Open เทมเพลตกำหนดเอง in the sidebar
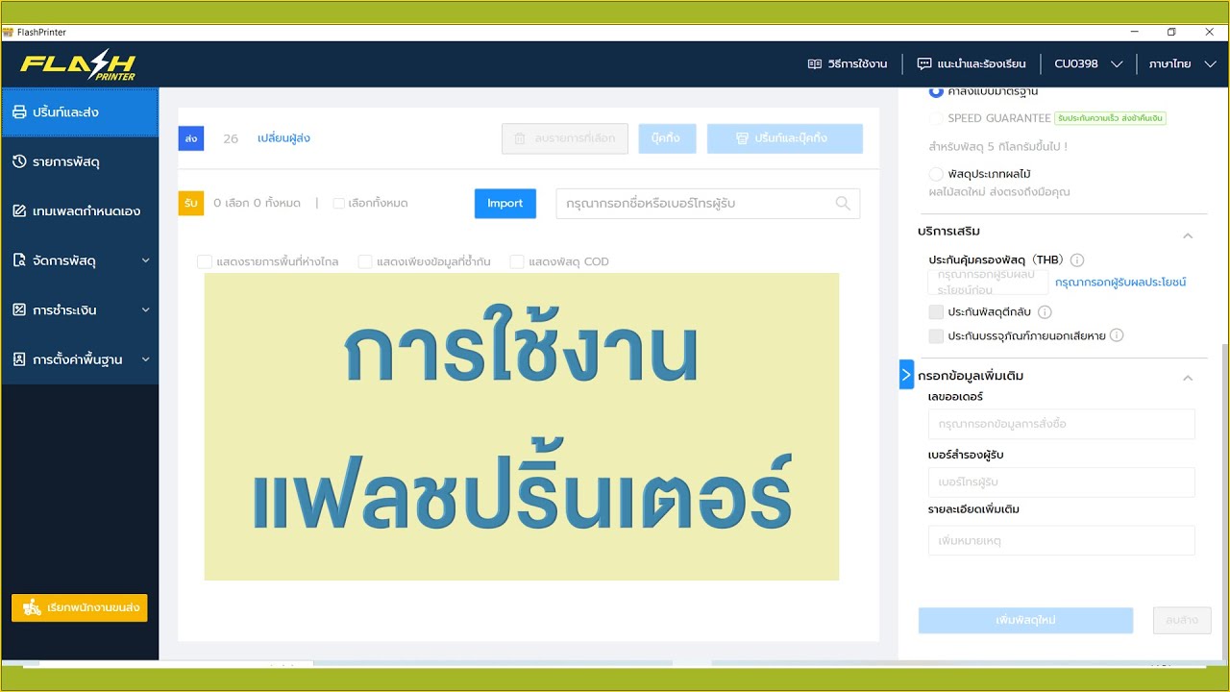 [80, 210]
